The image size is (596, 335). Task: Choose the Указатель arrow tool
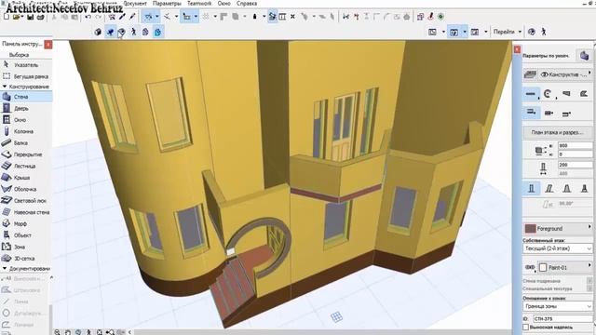click(26, 65)
